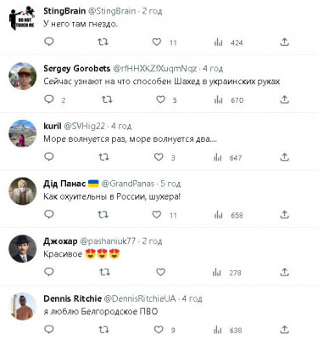Like Джохар's Красивое tweet
Image resolution: width=318 pixels, height=340 pixels.
160,272
